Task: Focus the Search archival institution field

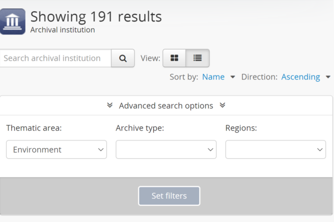Action: 55,58
